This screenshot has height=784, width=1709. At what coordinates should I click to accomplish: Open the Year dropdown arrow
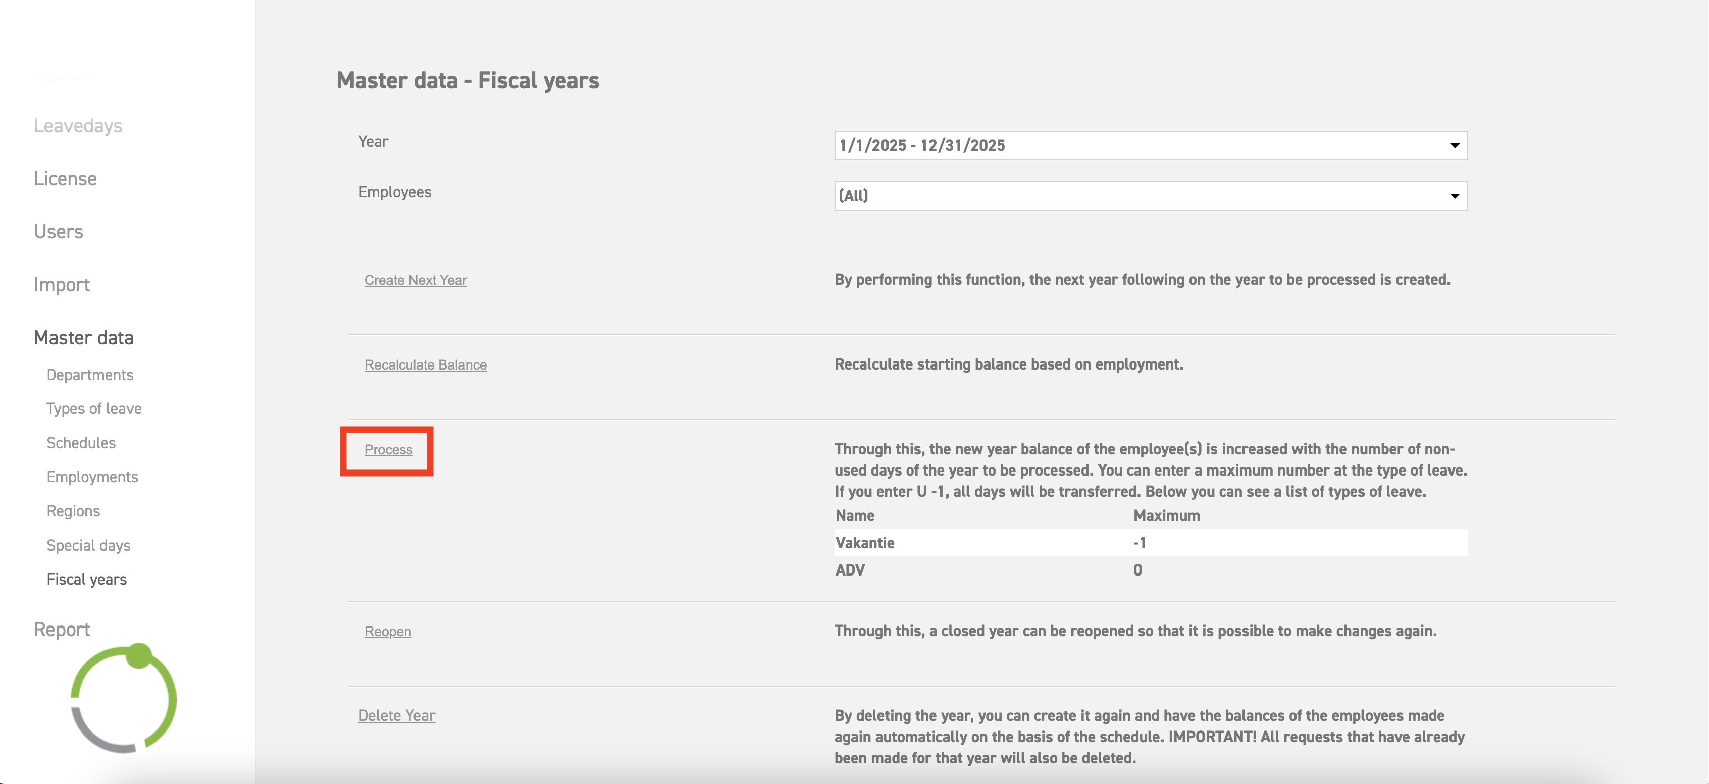(x=1454, y=145)
